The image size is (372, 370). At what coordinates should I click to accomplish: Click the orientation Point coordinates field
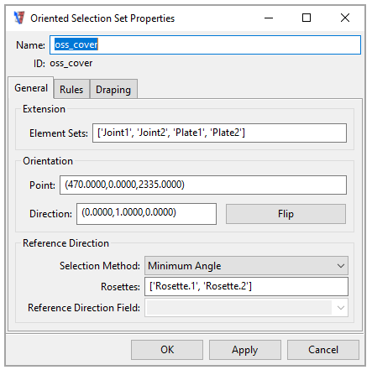(203, 185)
